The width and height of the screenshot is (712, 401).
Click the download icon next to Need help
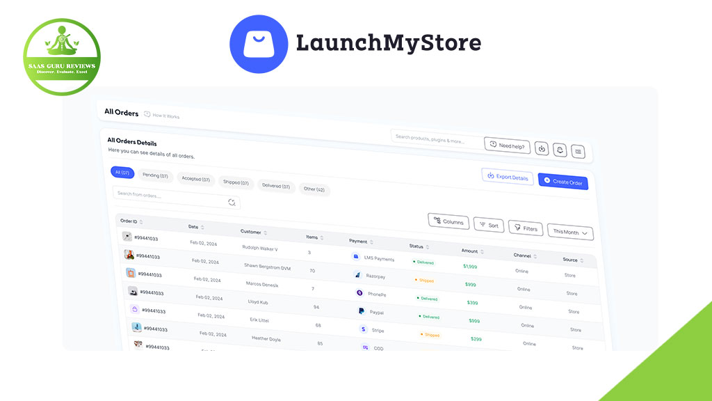(541, 149)
